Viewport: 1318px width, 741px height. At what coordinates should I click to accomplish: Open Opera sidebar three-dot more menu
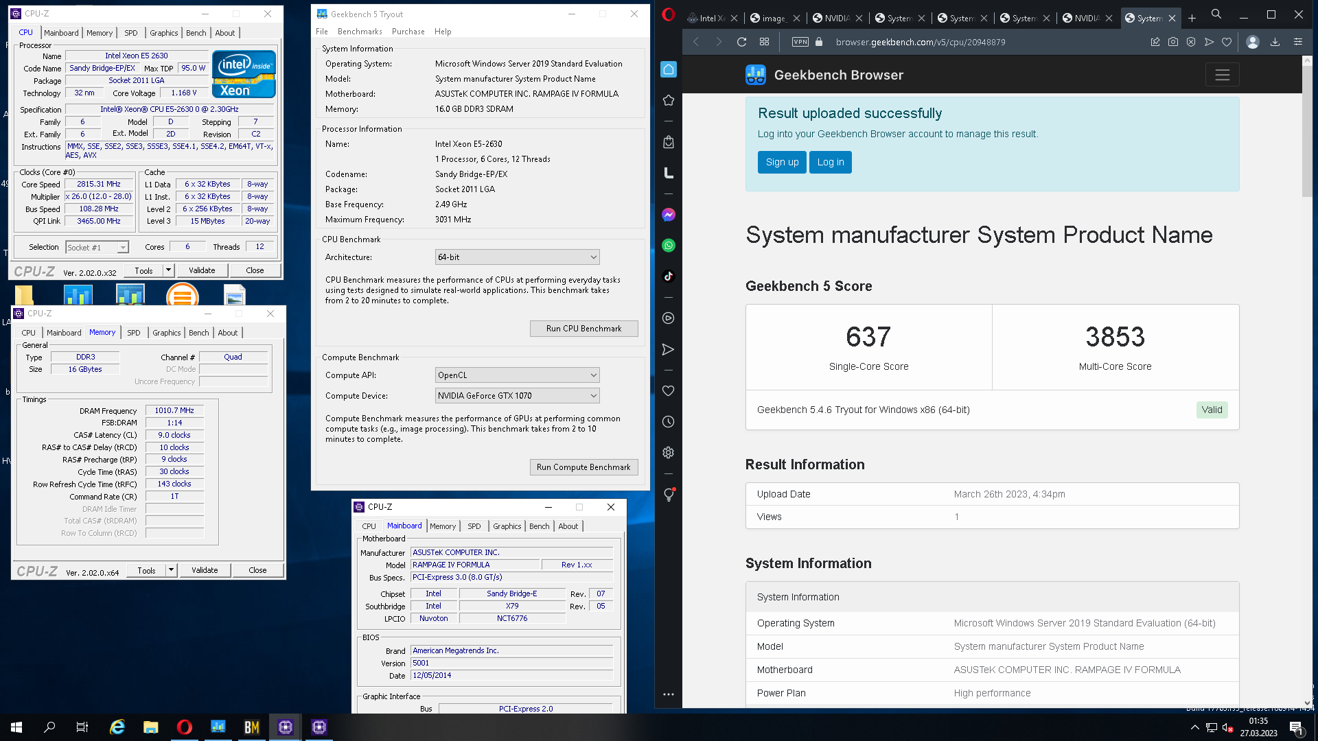(x=669, y=694)
